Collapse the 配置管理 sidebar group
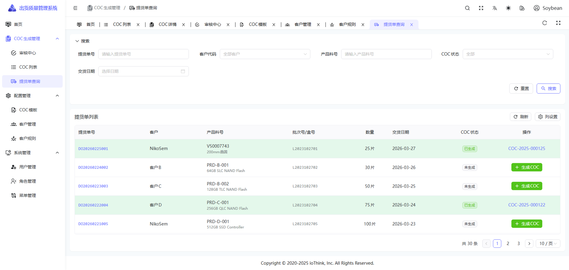Image resolution: width=569 pixels, height=270 pixels. point(57,96)
